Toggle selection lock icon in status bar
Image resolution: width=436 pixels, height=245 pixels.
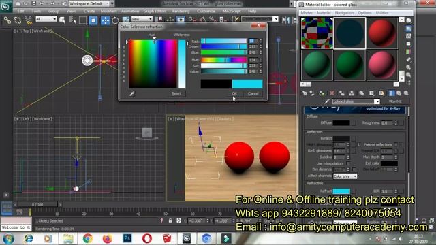[x=170, y=220]
